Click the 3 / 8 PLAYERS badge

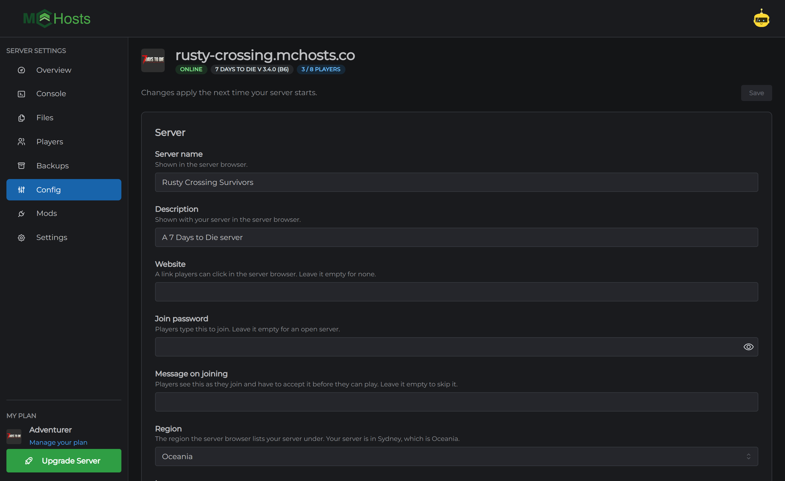[x=321, y=69]
